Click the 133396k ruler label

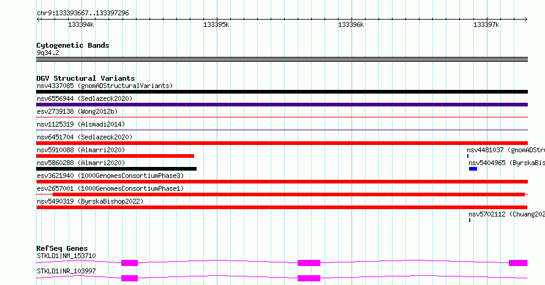pos(351,24)
